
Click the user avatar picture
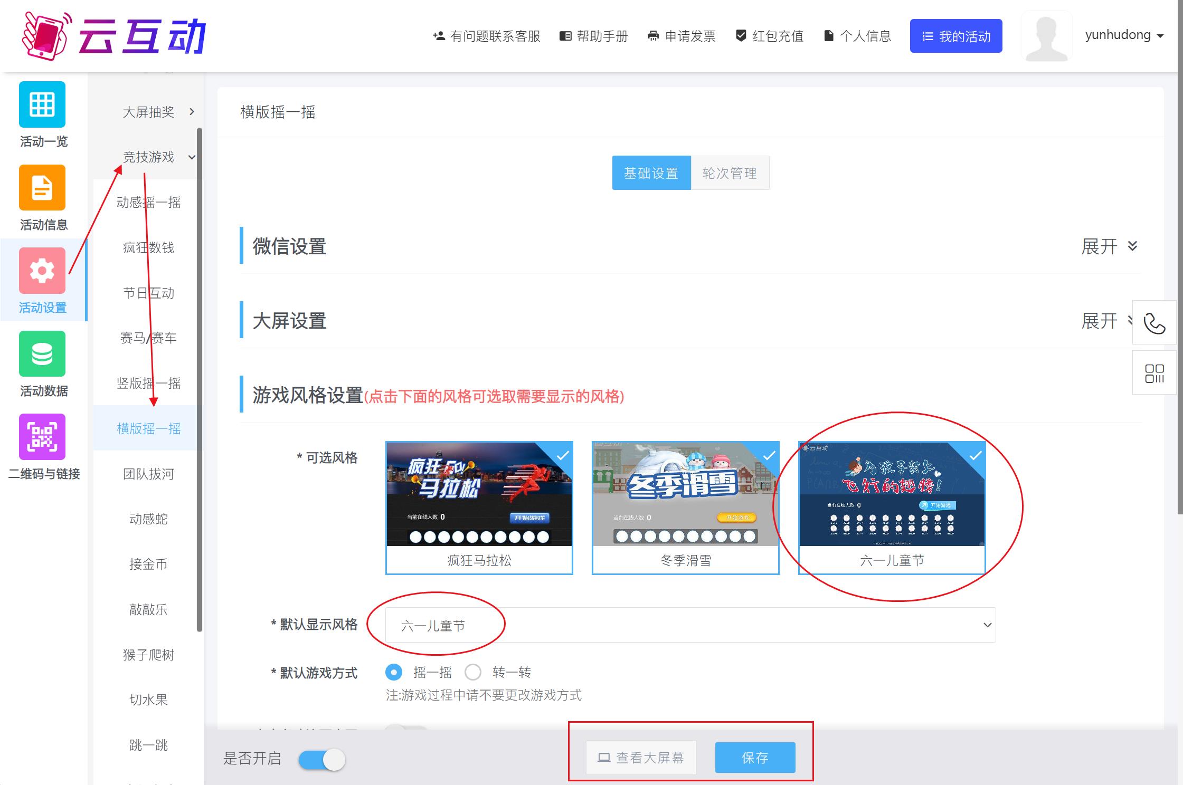point(1046,36)
